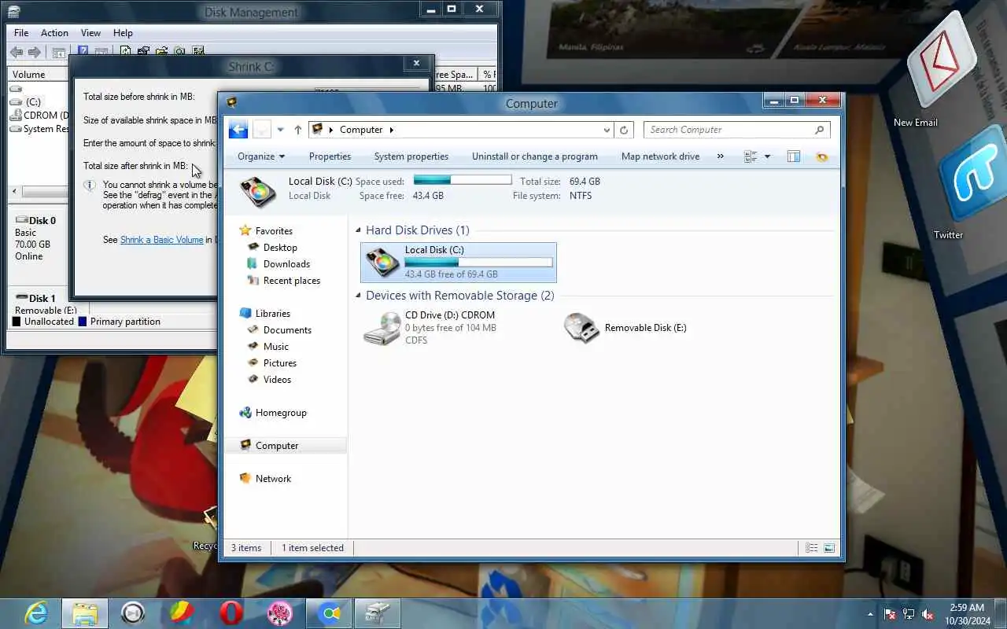The width and height of the screenshot is (1007, 629).
Task: Open the Organize dropdown in Computer window
Action: [x=261, y=156]
